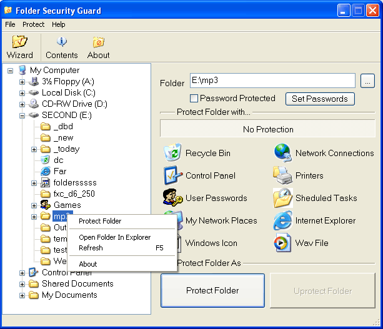Choose the Control Panel disguise icon

point(172,175)
